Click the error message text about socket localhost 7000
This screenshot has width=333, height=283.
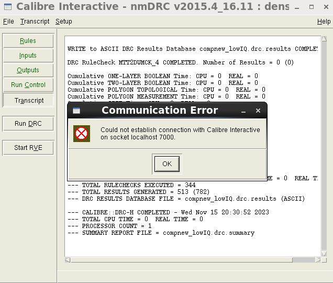tap(180, 133)
